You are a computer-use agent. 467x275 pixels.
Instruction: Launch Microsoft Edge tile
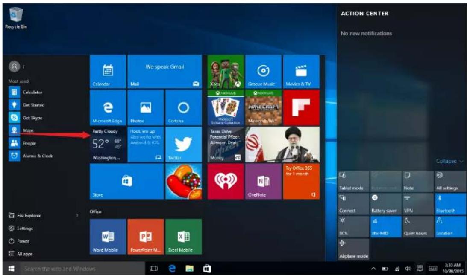[x=107, y=107]
